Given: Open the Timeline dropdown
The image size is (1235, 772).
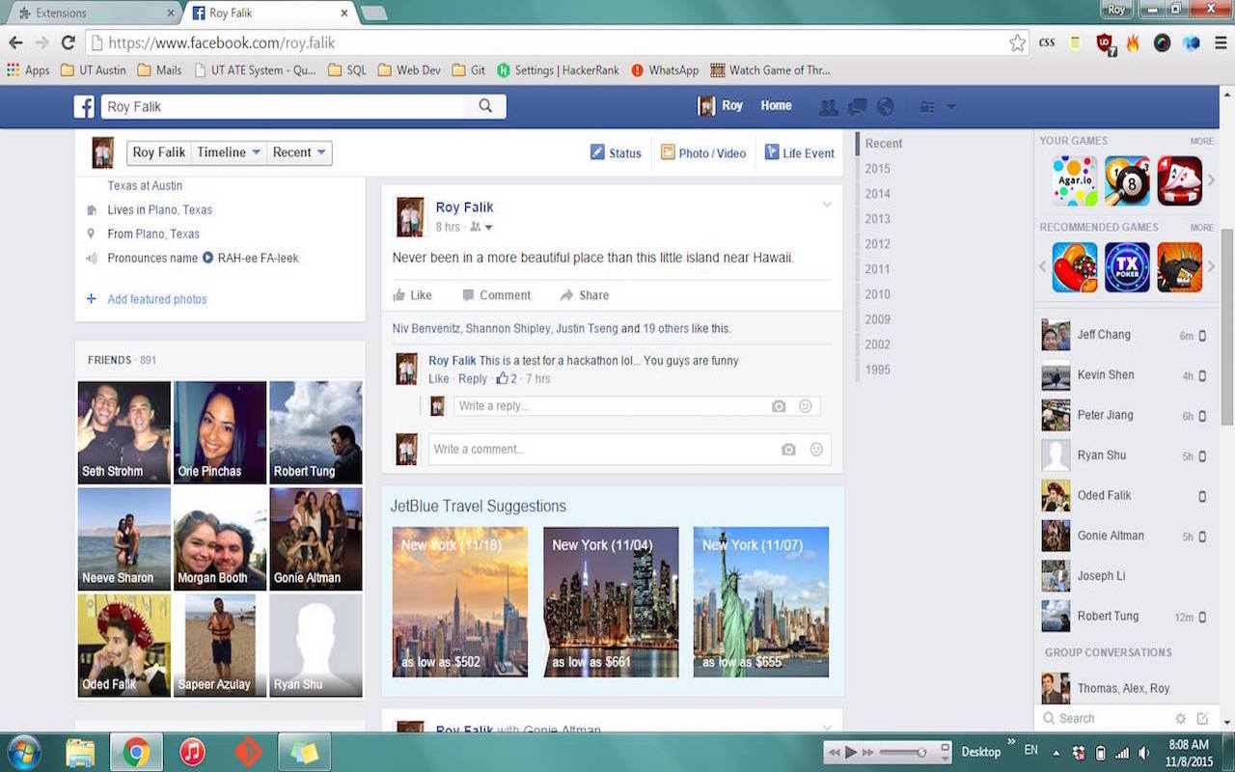Looking at the screenshot, I should pos(229,152).
